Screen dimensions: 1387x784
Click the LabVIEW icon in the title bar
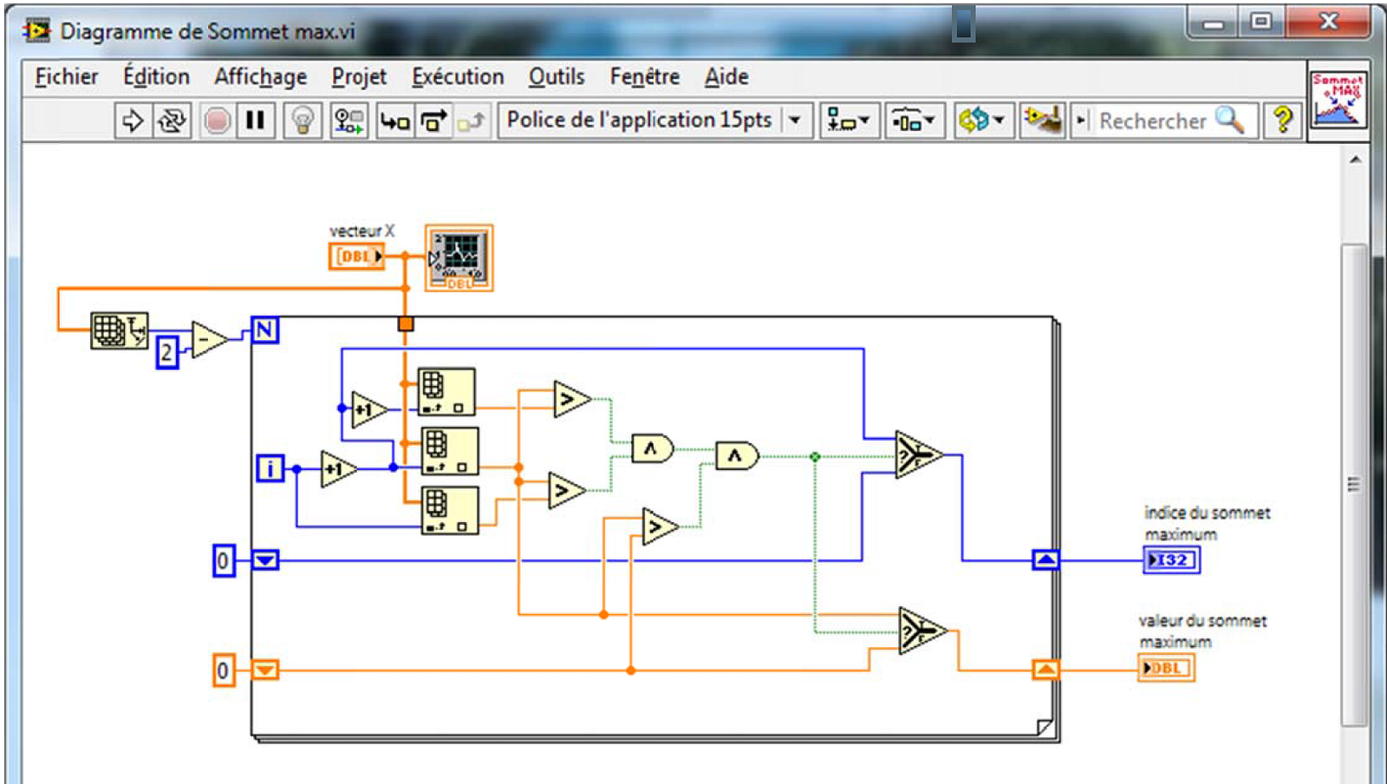click(x=36, y=30)
